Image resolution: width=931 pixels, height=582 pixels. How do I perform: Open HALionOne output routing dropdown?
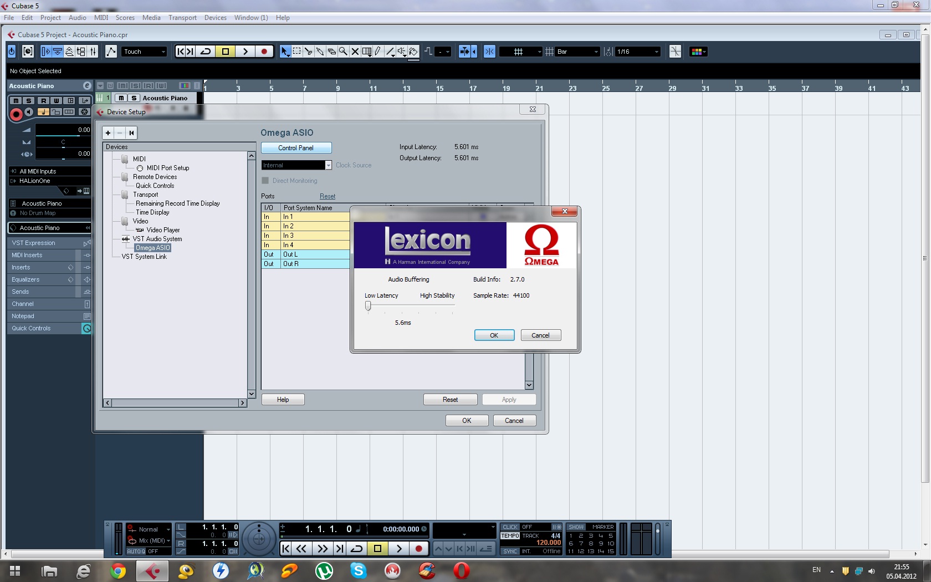click(x=50, y=181)
